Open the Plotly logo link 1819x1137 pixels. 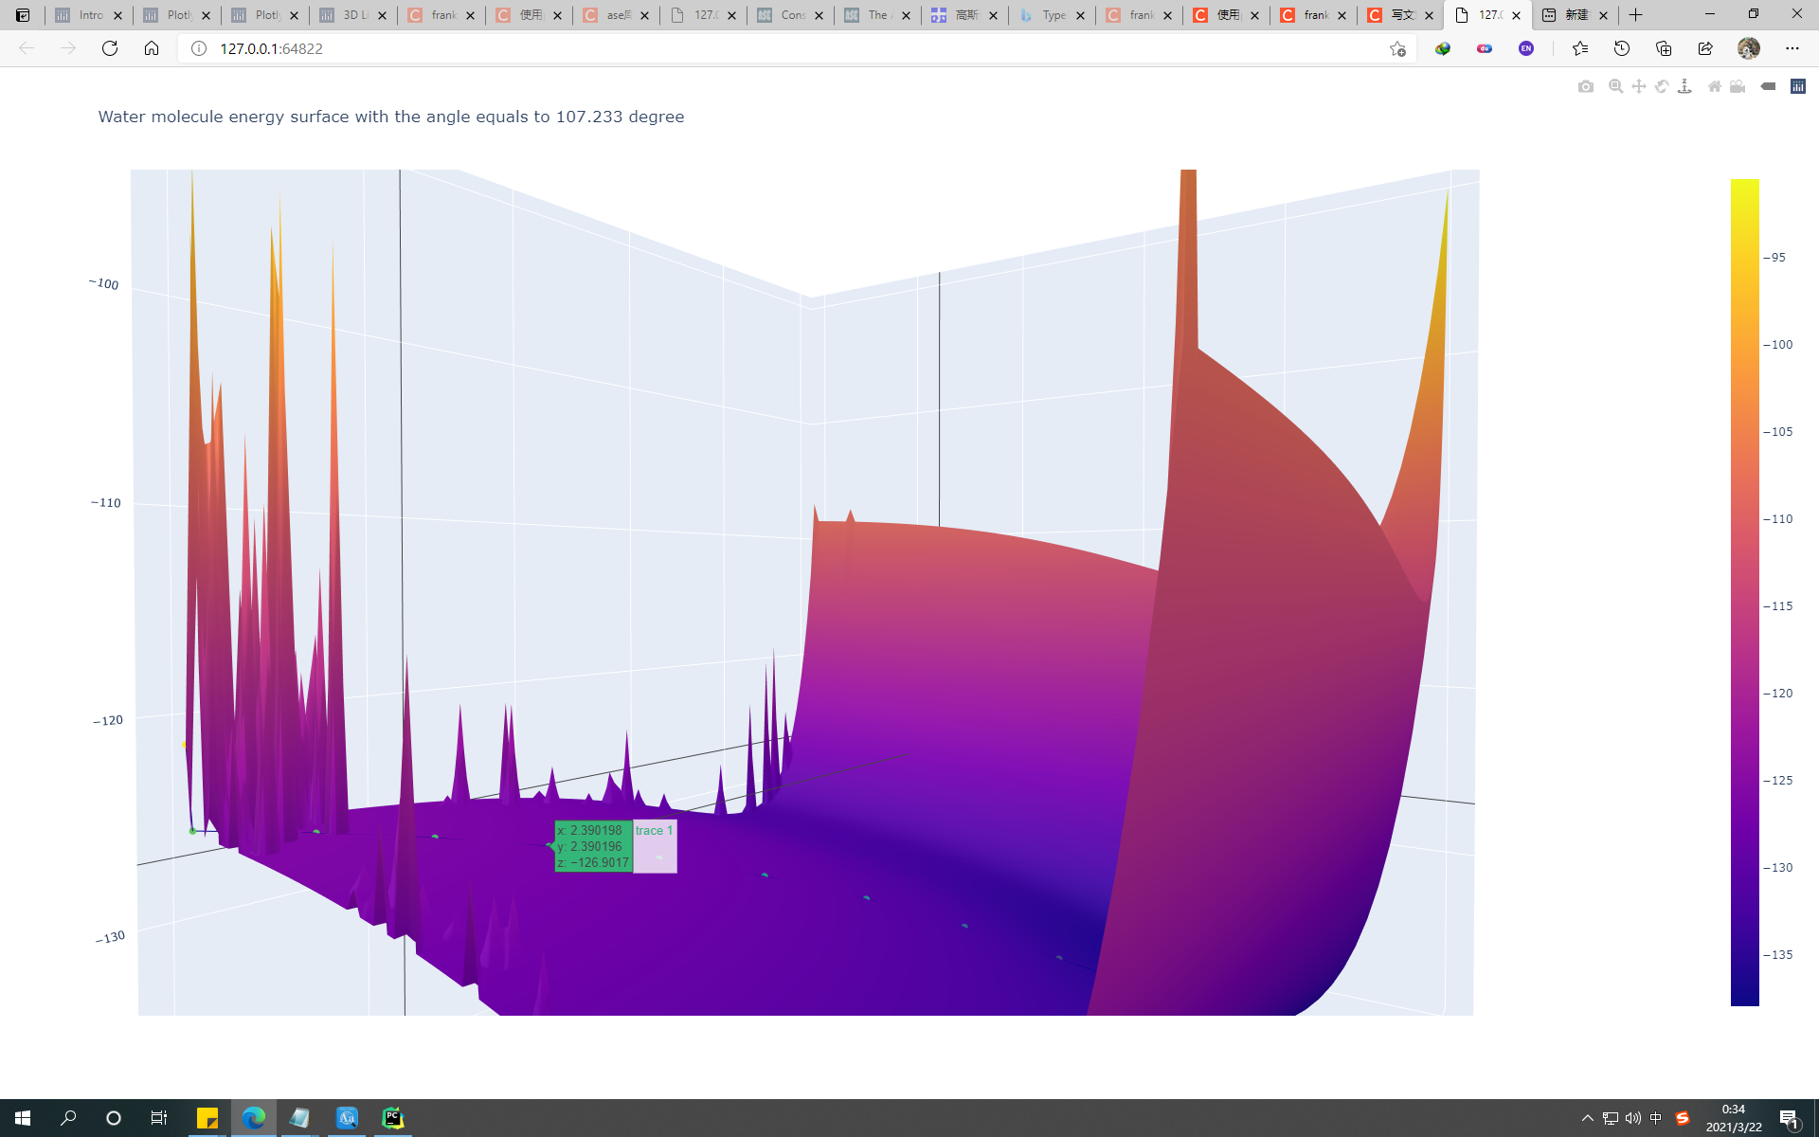[1797, 86]
